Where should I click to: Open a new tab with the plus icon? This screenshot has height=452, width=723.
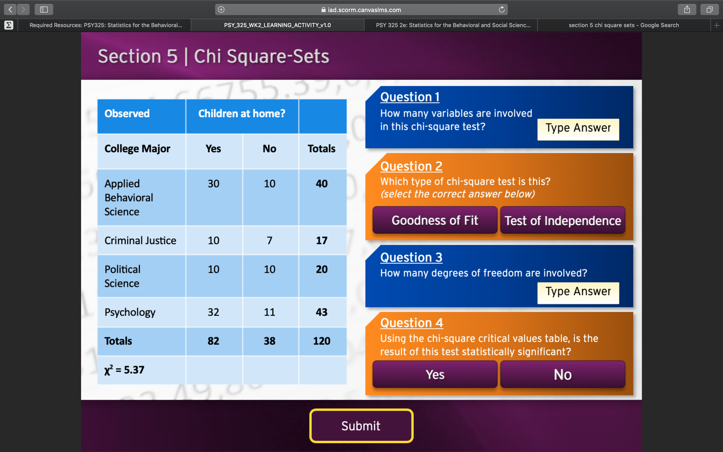pos(717,25)
